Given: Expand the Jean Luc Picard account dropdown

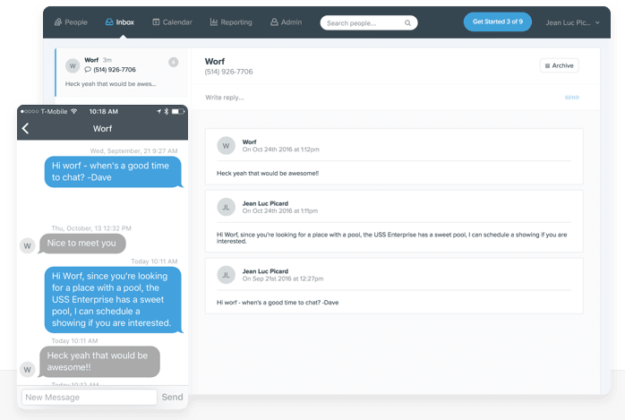Looking at the screenshot, I should [572, 23].
